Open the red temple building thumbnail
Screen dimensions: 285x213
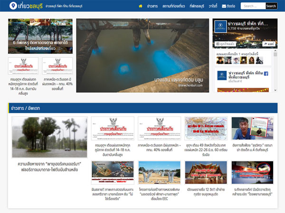coord(206,173)
